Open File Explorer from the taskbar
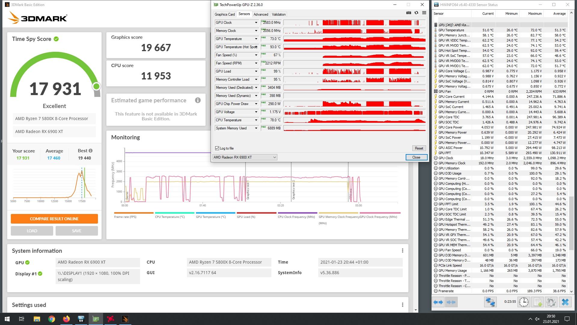 37,319
